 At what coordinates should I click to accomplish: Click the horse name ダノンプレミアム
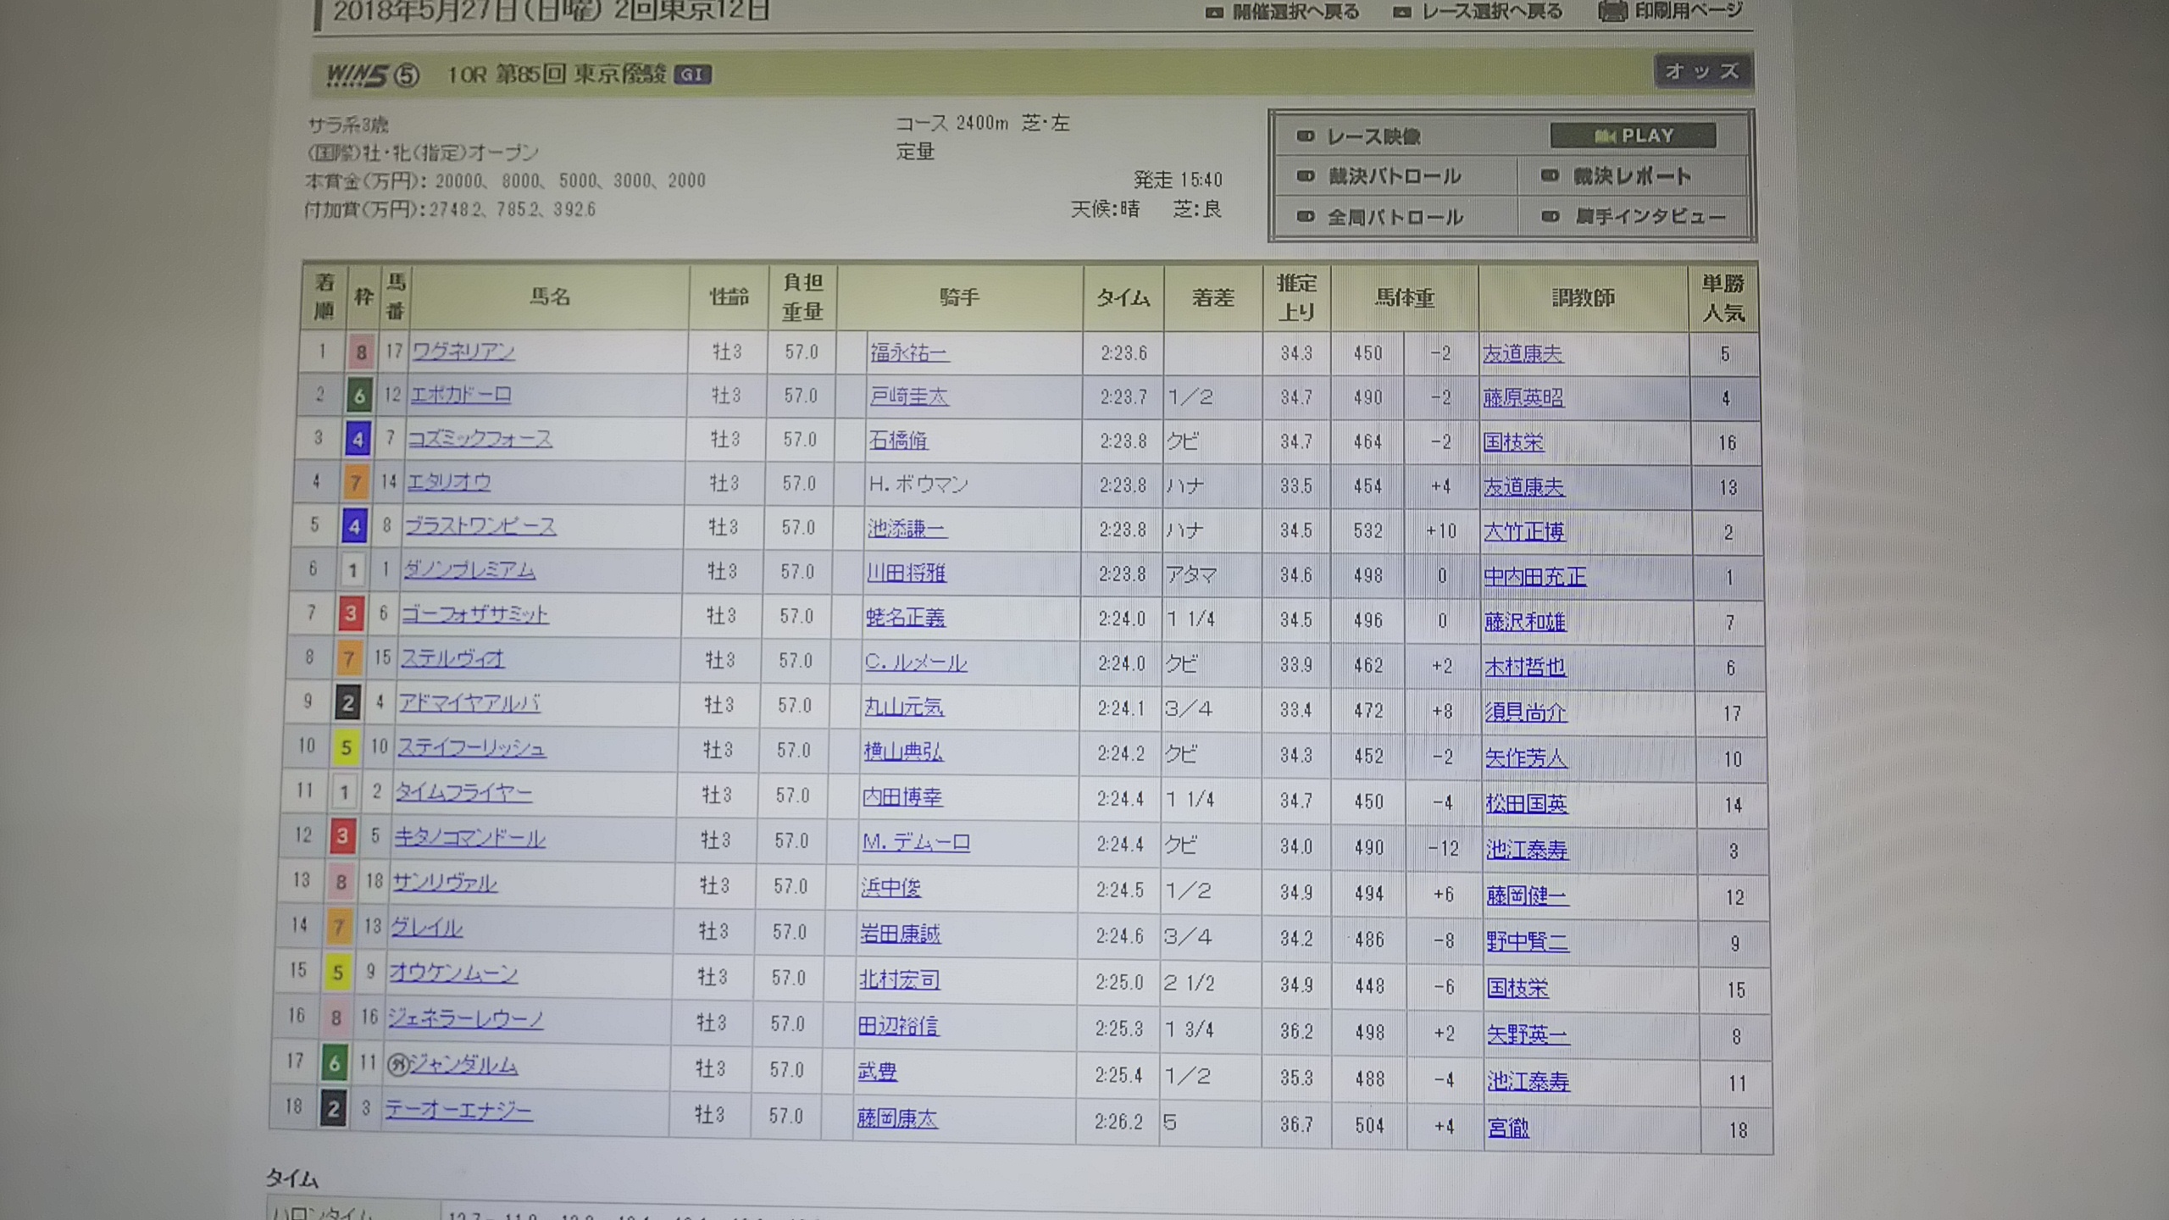pyautogui.click(x=469, y=570)
